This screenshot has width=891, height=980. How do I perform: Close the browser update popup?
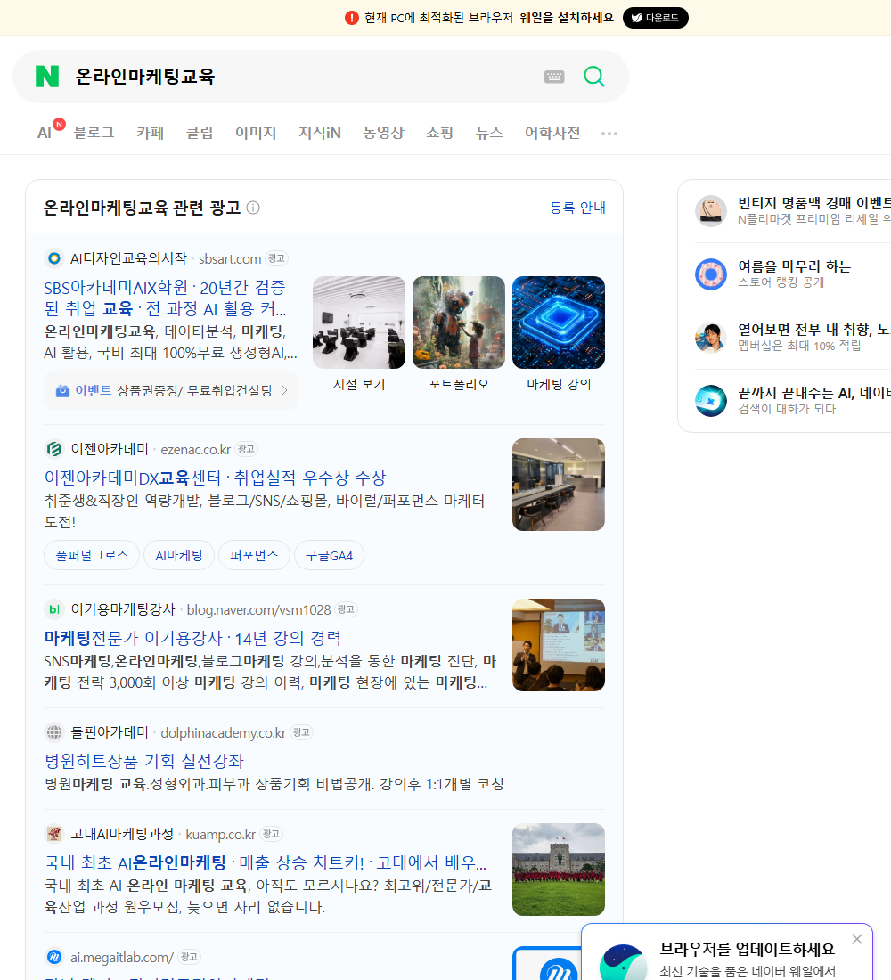coord(856,939)
